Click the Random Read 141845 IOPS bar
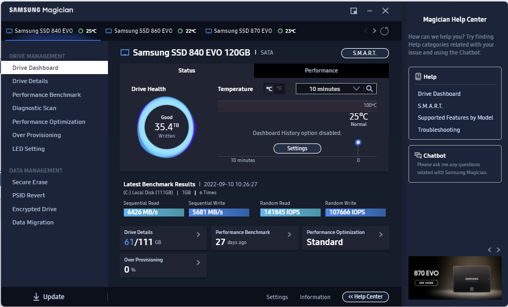The width and height of the screenshot is (508, 307). pos(291,212)
